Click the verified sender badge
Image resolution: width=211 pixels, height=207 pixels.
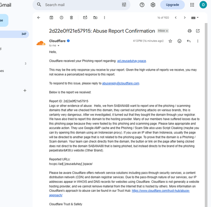point(68,41)
